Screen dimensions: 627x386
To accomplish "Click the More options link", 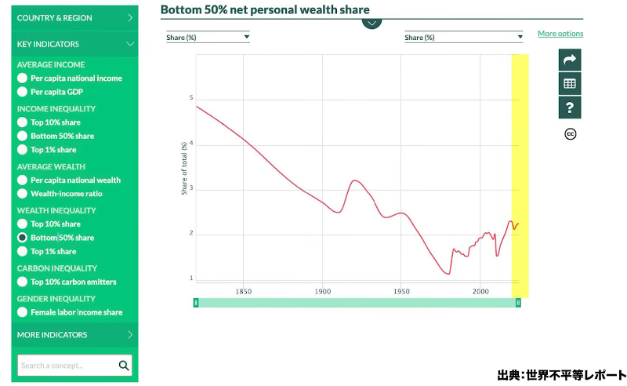I will [x=560, y=34].
